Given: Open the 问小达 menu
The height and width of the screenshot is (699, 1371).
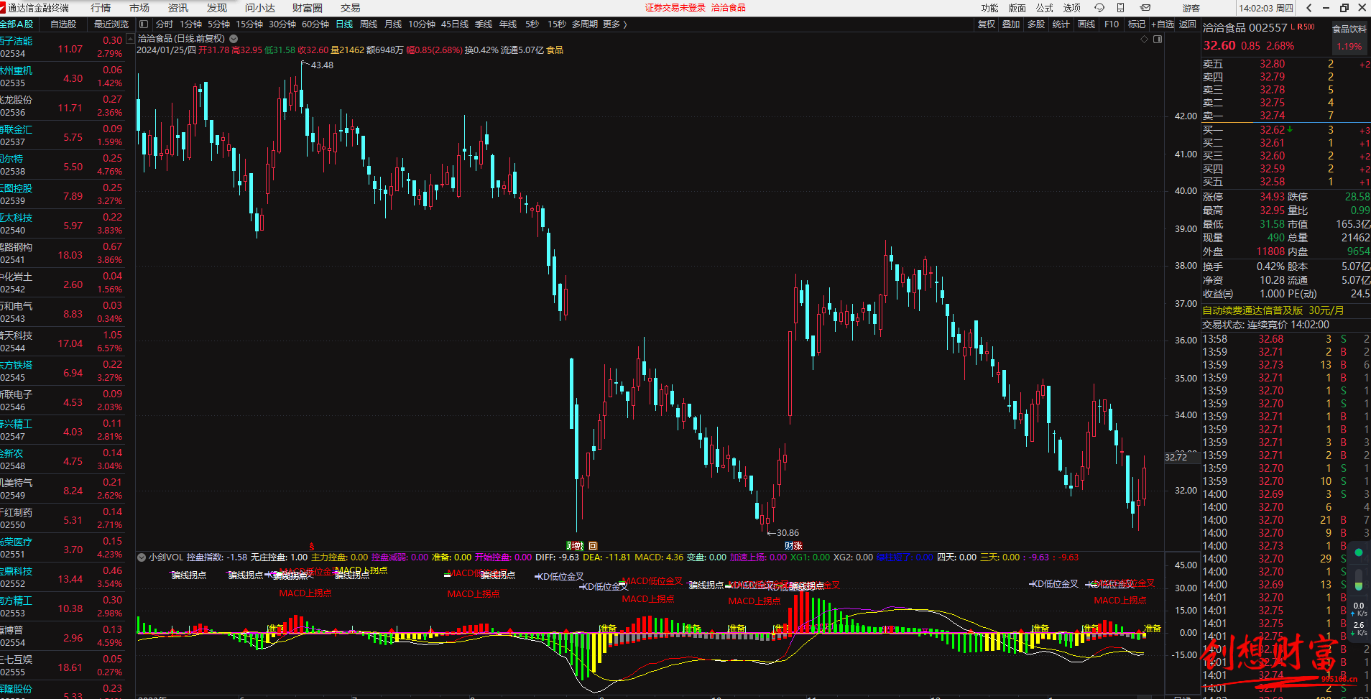Looking at the screenshot, I should tap(260, 8).
